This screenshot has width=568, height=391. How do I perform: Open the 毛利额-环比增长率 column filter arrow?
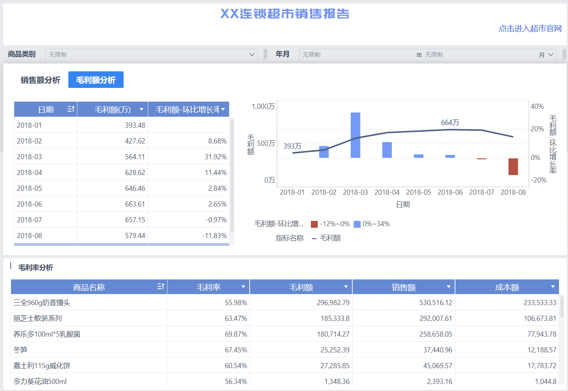[223, 109]
